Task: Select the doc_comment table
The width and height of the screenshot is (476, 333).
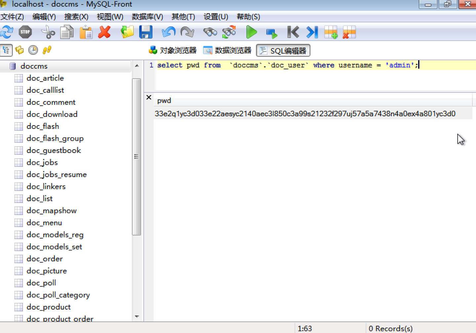Action: (51, 102)
